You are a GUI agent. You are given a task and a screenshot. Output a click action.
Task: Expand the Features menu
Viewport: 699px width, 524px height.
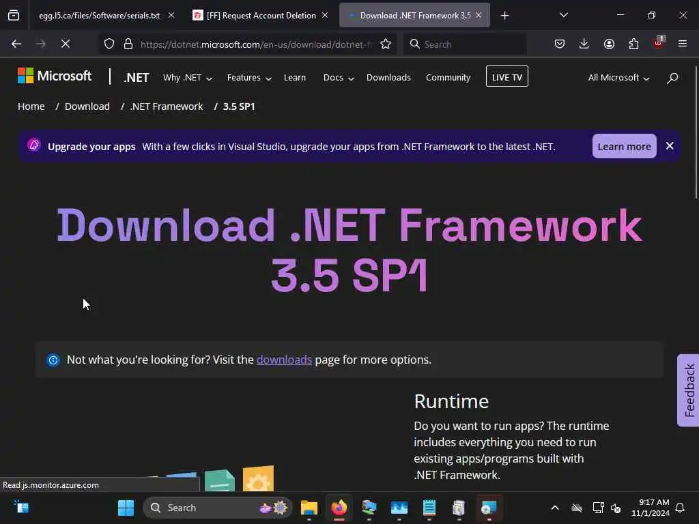pos(249,78)
